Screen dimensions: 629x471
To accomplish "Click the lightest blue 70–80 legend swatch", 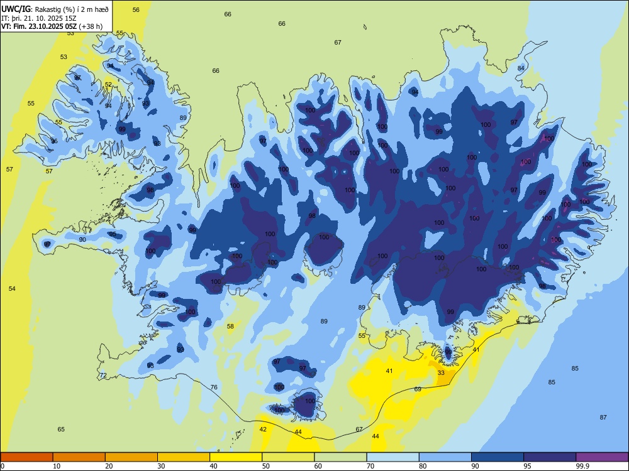I will pos(392,457).
